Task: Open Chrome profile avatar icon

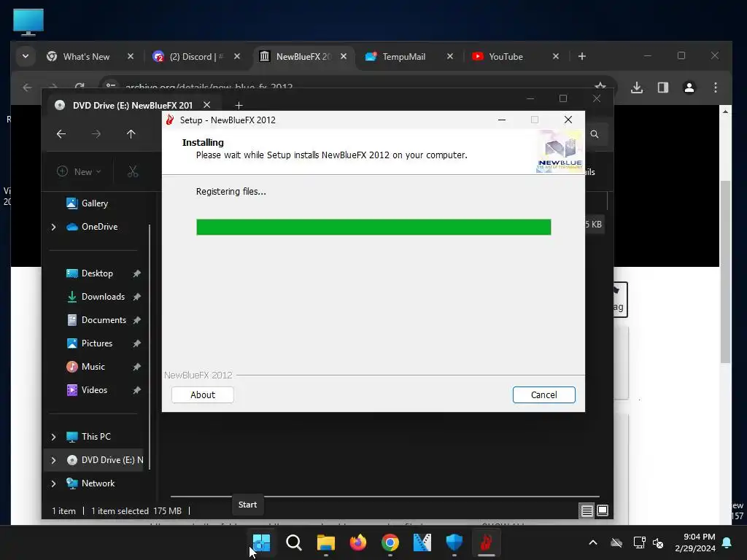Action: (689, 87)
